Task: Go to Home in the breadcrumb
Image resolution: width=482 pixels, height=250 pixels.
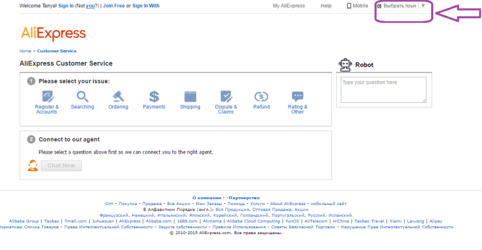Action: tap(25, 51)
